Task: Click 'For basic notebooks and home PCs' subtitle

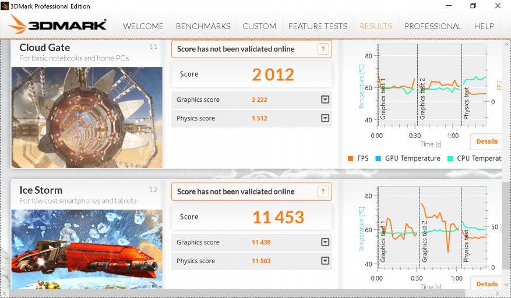Action: click(74, 59)
